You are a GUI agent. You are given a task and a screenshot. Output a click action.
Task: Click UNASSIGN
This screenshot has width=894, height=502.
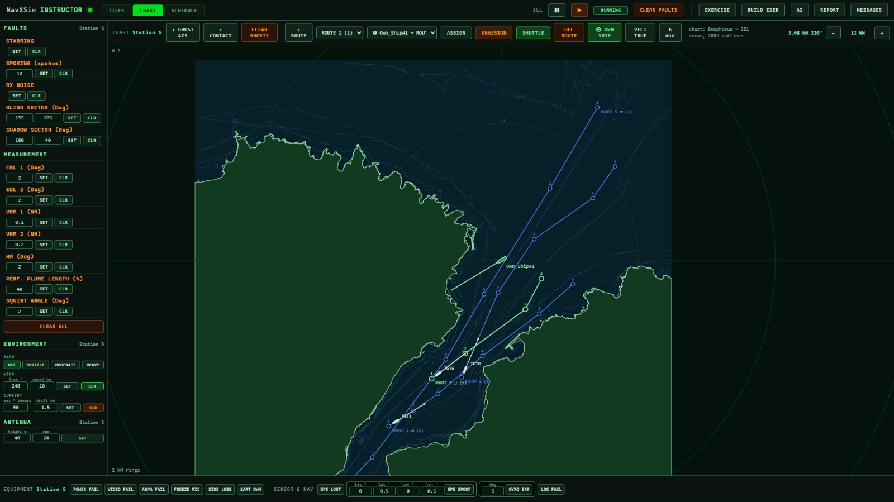494,32
